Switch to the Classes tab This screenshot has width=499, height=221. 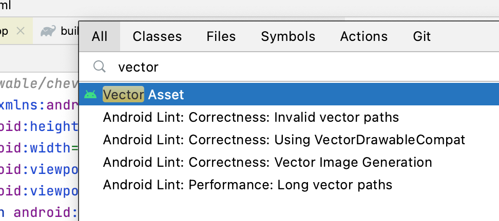click(x=157, y=36)
